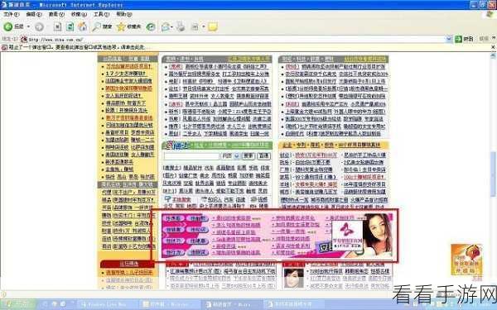Click the small face thumbnail near page bottom
Screen dimensions: 497x310
click(293, 278)
